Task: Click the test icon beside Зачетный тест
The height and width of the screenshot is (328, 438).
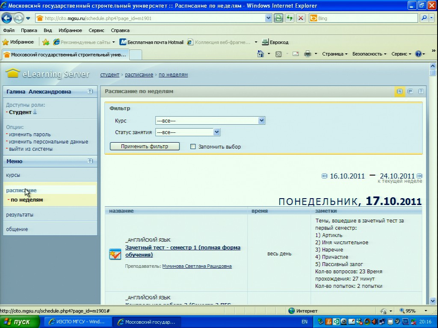Action: pyautogui.click(x=115, y=254)
